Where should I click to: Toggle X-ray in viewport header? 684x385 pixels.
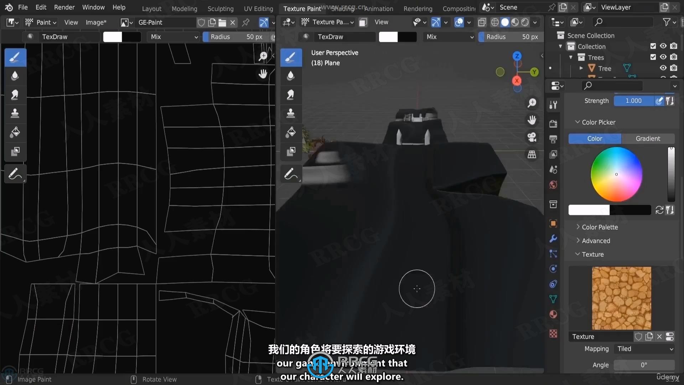coord(482,22)
